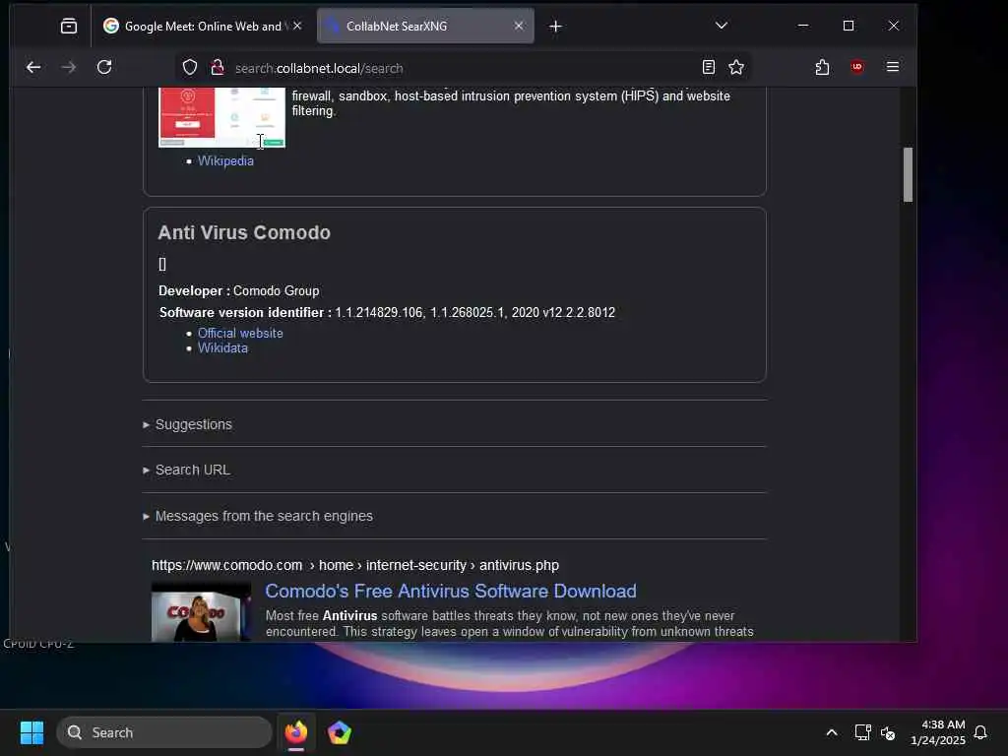This screenshot has height=756, width=1008.
Task: Open the Extensions puzzle icon
Action: coord(822,67)
